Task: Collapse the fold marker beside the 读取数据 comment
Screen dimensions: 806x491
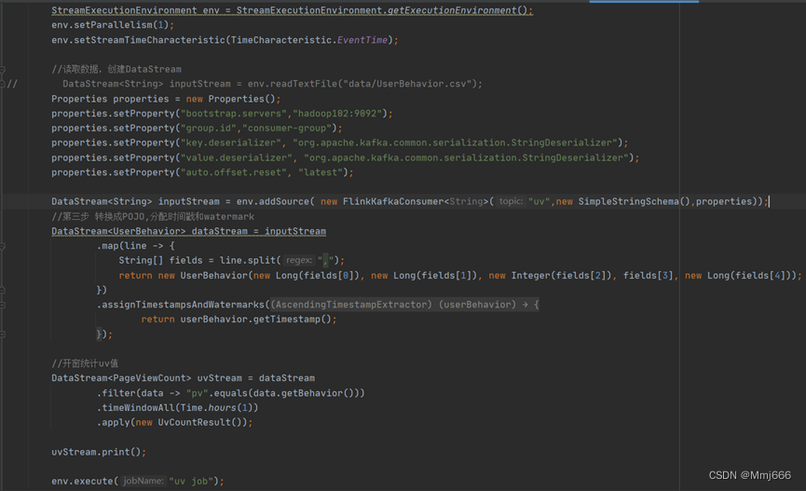Action: point(3,69)
